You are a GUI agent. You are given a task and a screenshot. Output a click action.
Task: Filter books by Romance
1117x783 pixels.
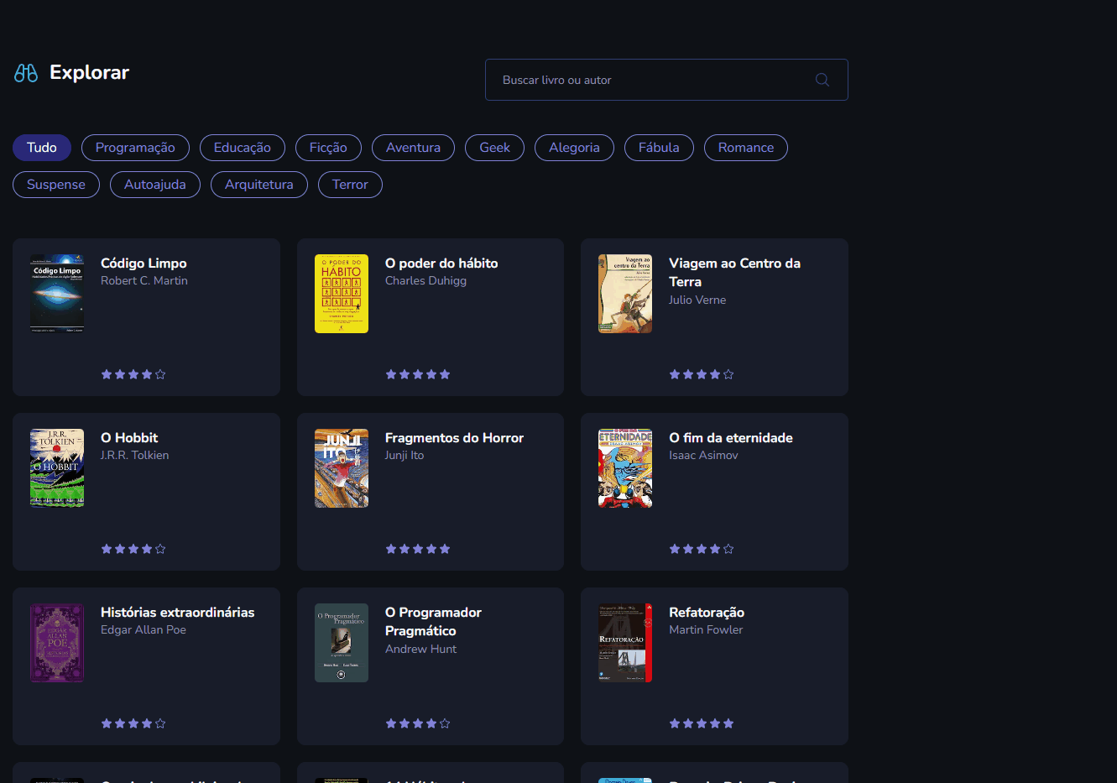[x=746, y=148]
